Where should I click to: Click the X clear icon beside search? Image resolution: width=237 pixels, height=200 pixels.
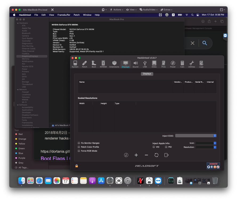[193, 43]
